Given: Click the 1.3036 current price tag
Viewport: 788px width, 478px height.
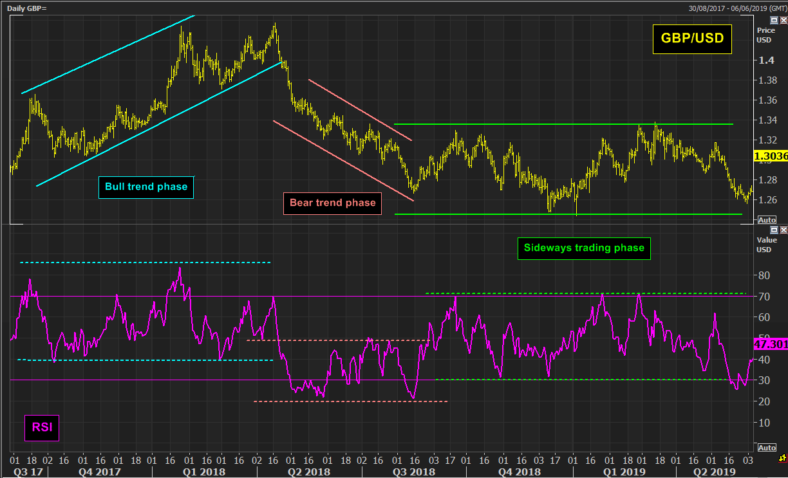Looking at the screenshot, I should [x=770, y=156].
